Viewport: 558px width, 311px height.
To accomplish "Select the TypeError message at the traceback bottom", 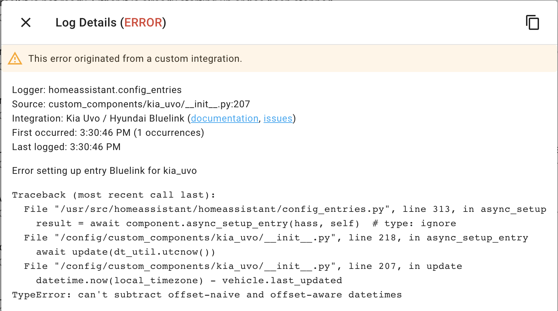I will point(207,294).
